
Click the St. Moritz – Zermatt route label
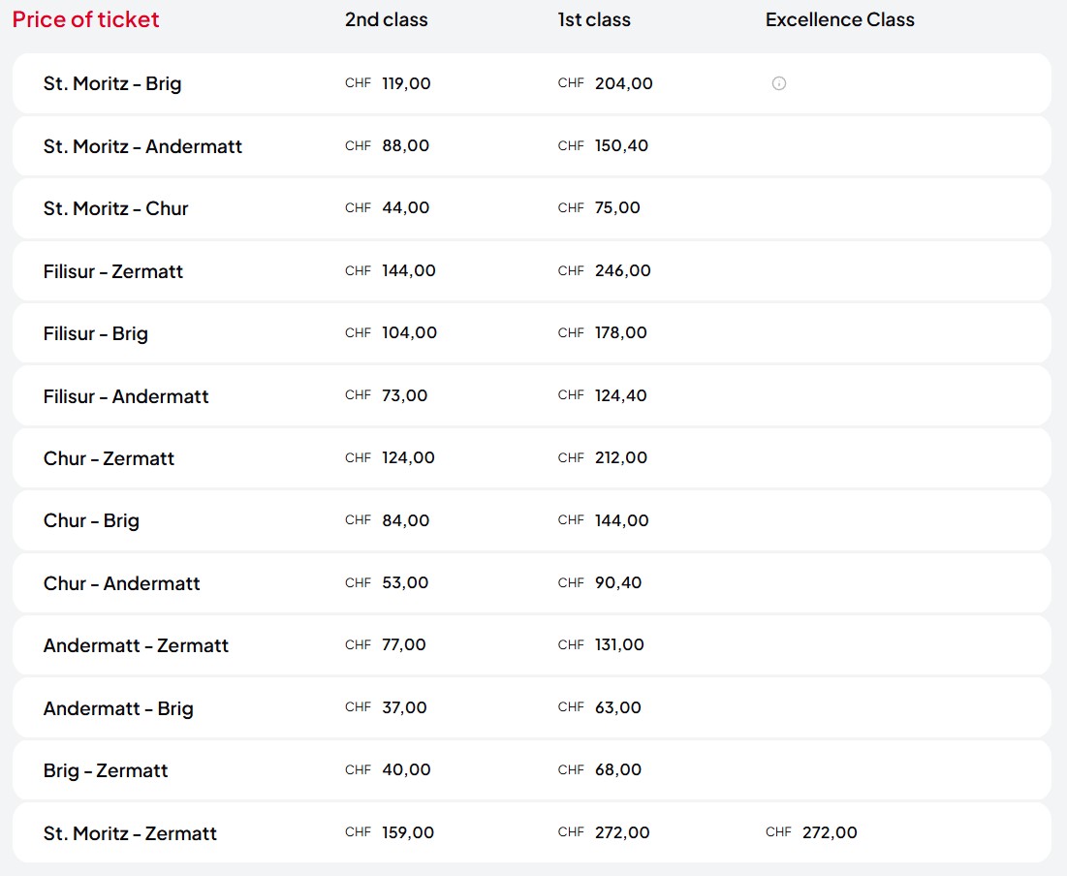[130, 833]
